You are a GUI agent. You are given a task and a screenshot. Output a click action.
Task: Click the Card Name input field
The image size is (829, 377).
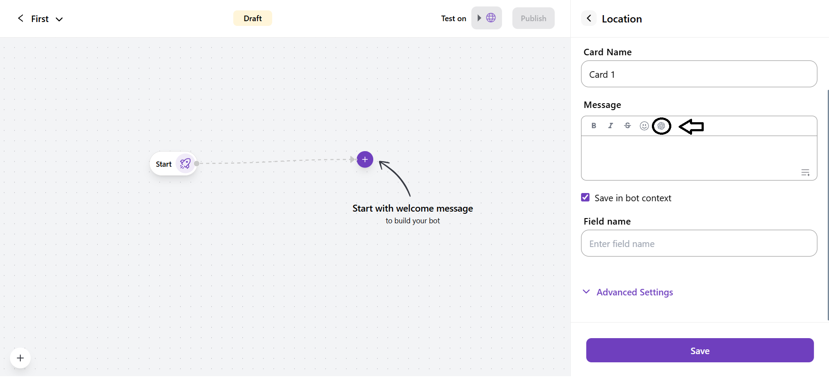tap(699, 74)
